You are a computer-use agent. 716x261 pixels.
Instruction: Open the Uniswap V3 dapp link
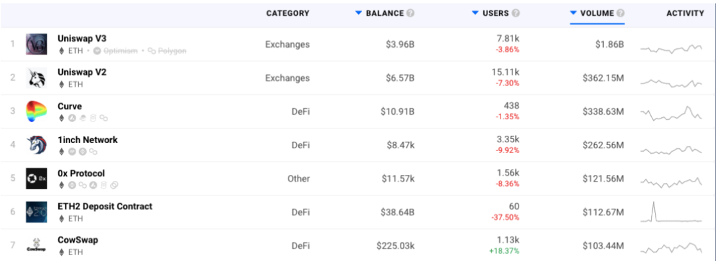82,39
